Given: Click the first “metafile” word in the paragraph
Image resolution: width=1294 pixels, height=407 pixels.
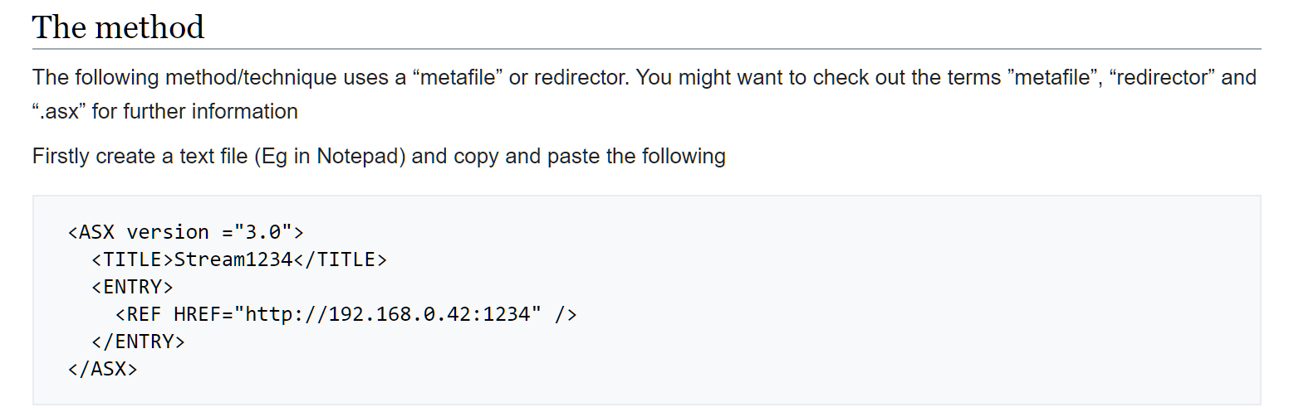Looking at the screenshot, I should [458, 78].
